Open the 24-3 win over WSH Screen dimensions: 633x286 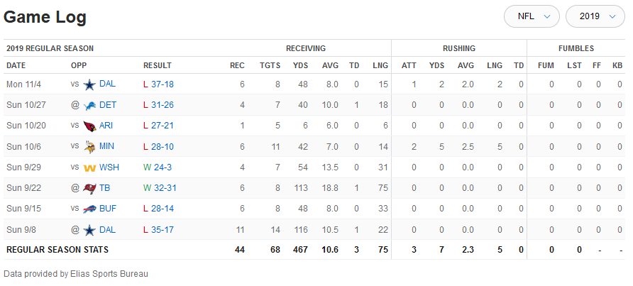pyautogui.click(x=161, y=167)
